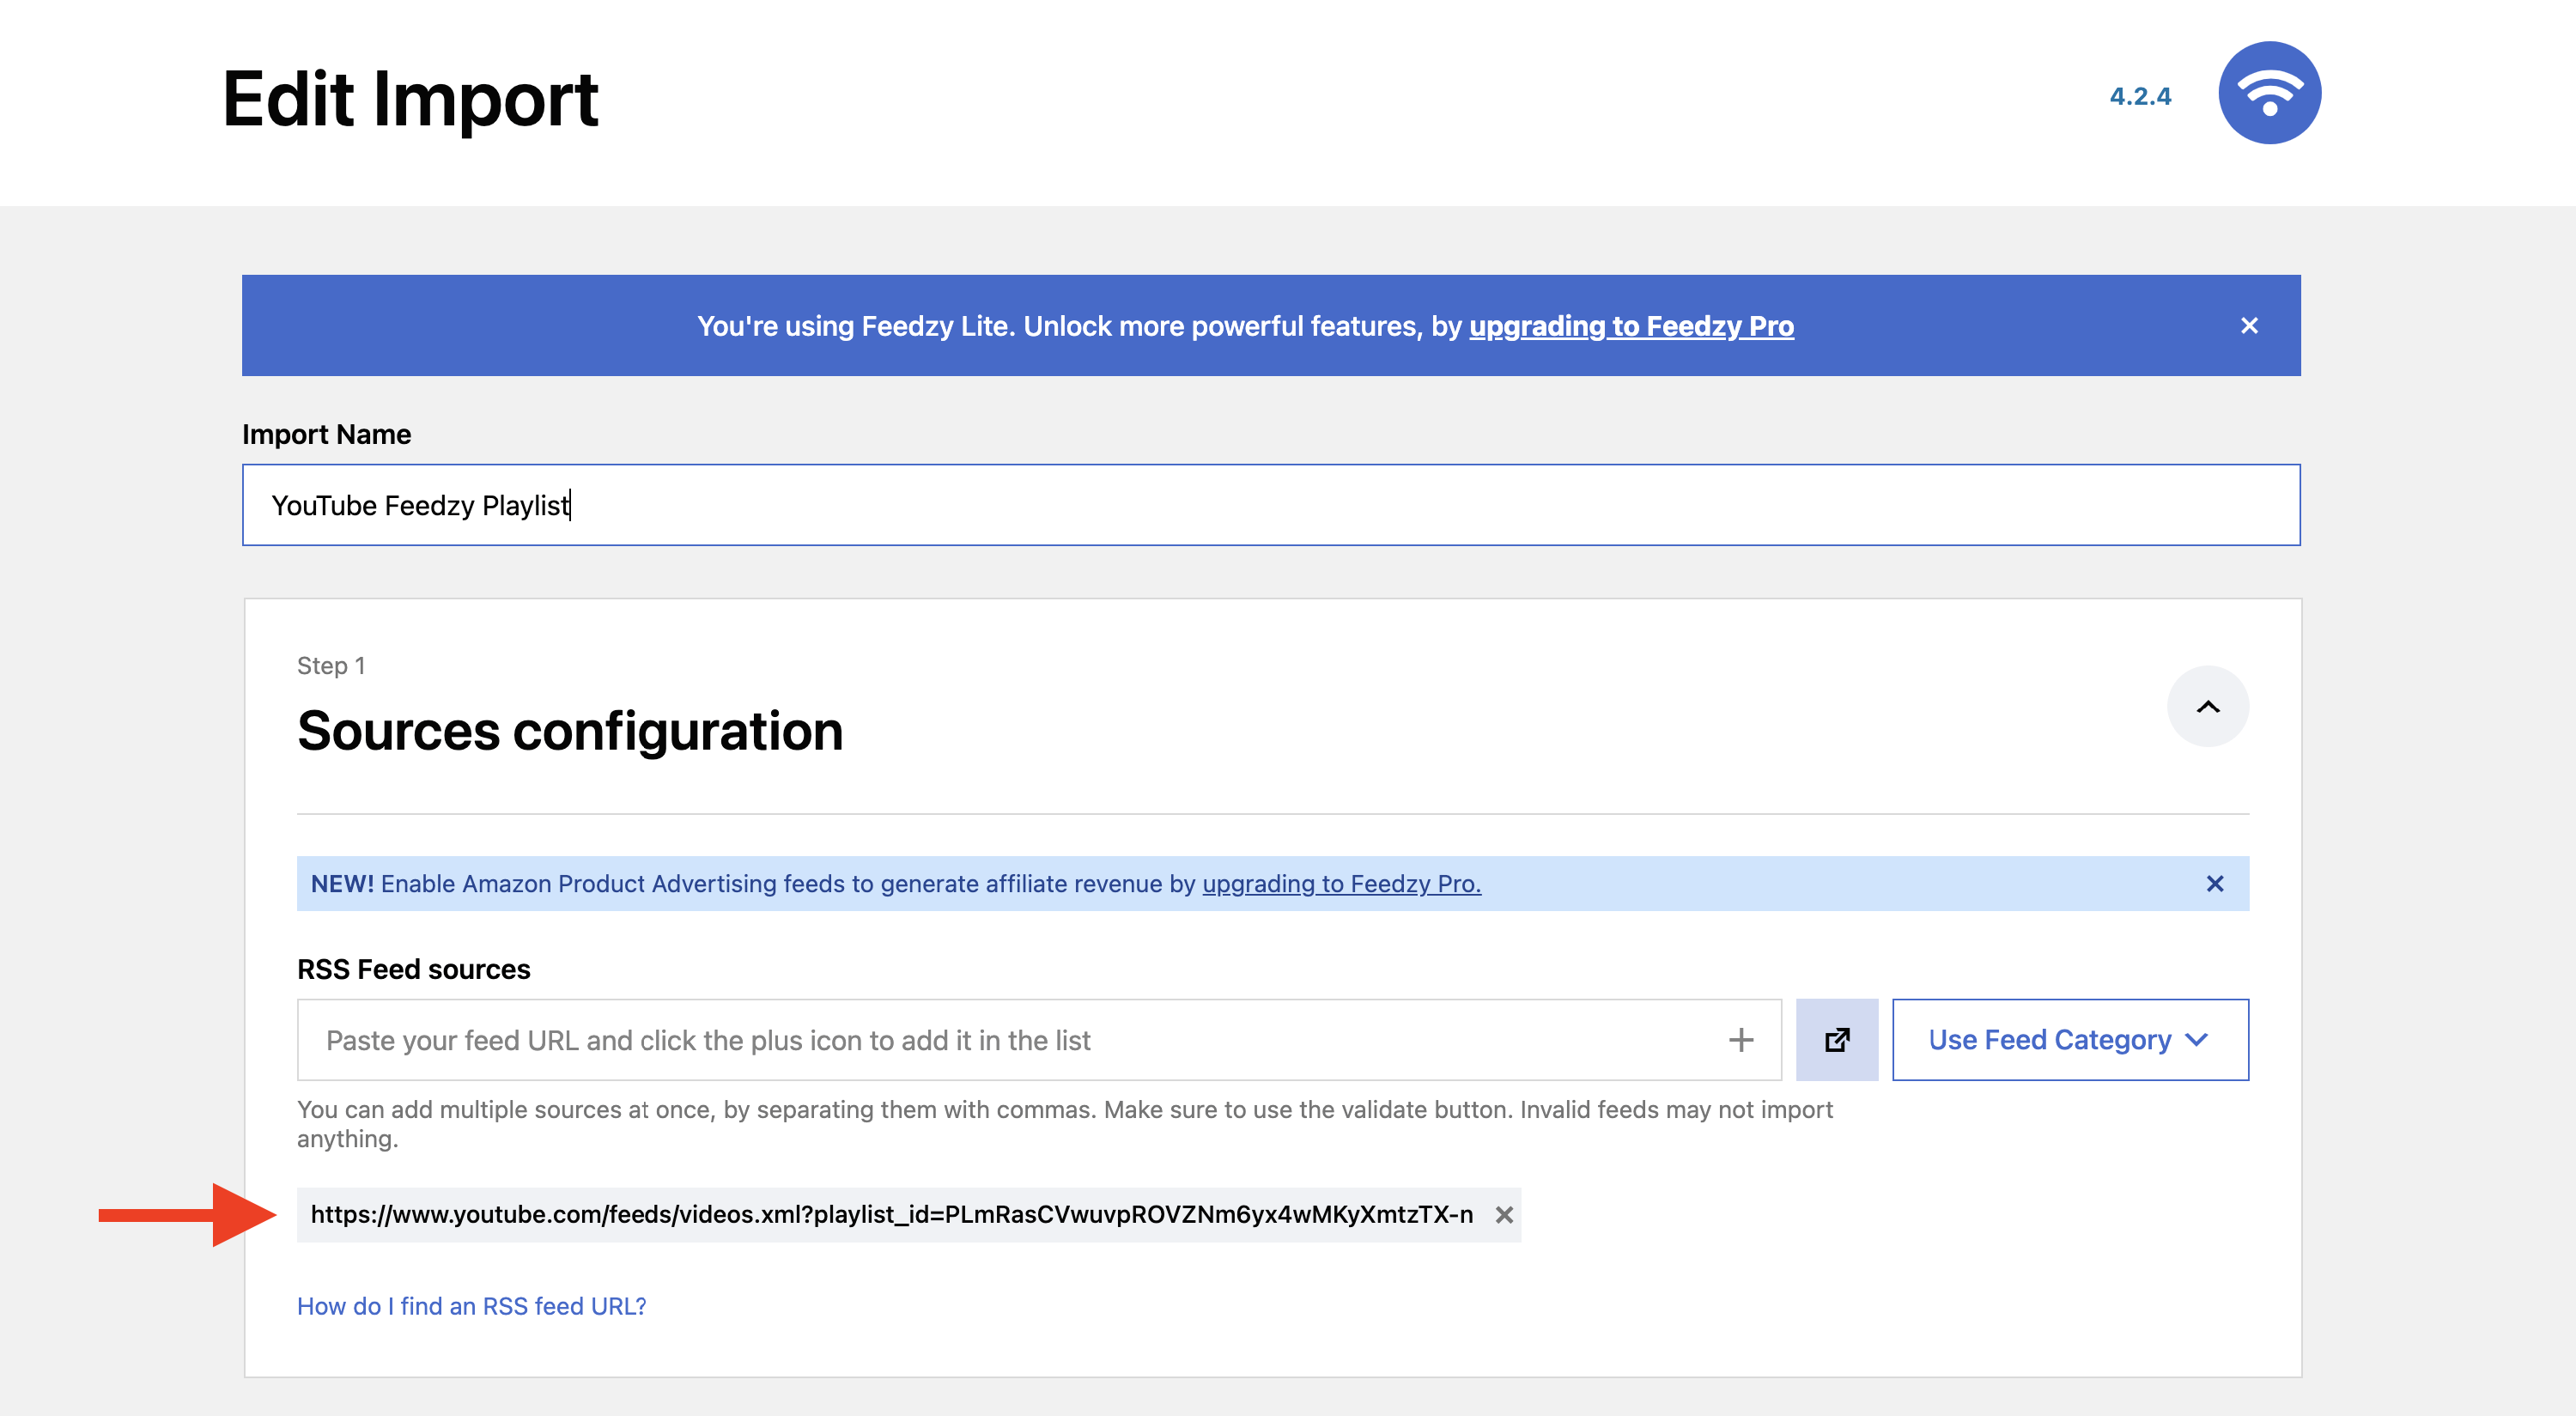Focus the Import Name text field
The image size is (2576, 1416).
click(x=1270, y=505)
